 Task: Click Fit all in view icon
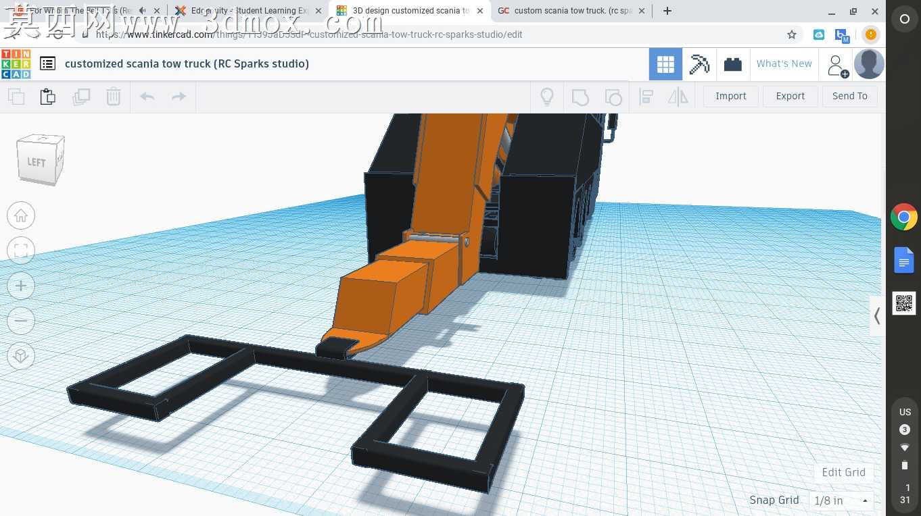click(x=21, y=251)
